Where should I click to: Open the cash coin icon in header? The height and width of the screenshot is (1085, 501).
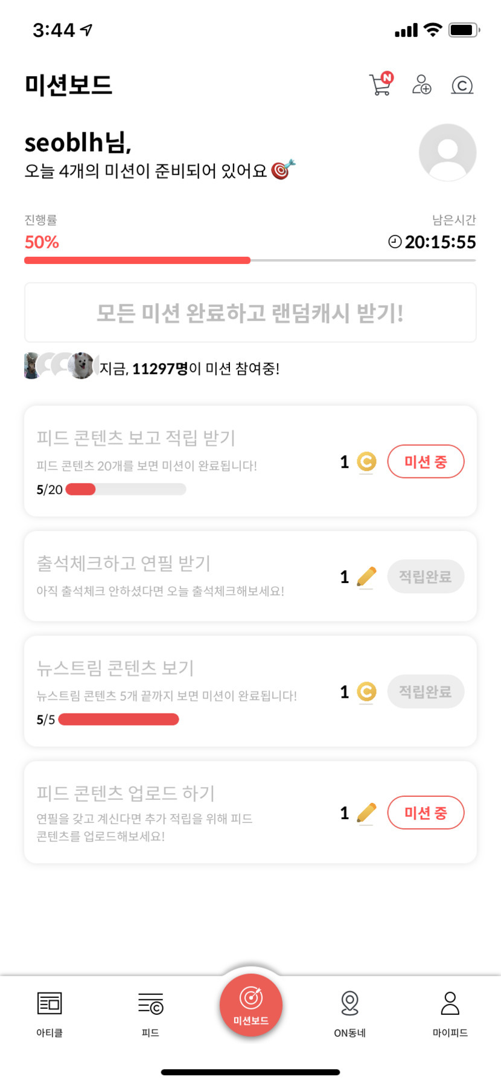pos(462,85)
